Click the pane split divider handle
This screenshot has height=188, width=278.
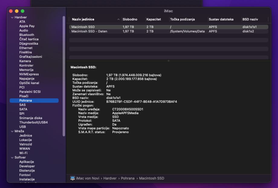tap(168, 61)
